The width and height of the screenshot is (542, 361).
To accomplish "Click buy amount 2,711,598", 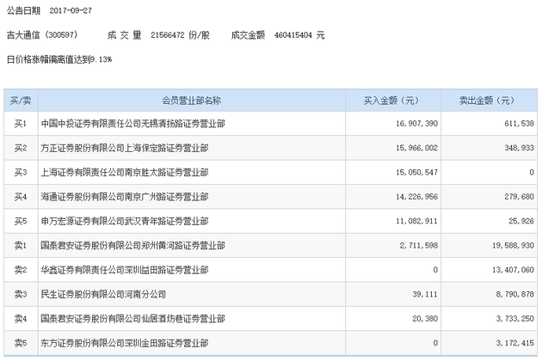I will (419, 246).
